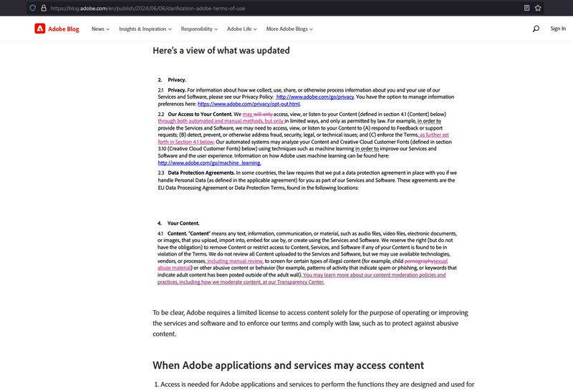Click heading 'Here's a view of what was updated'

(221, 50)
